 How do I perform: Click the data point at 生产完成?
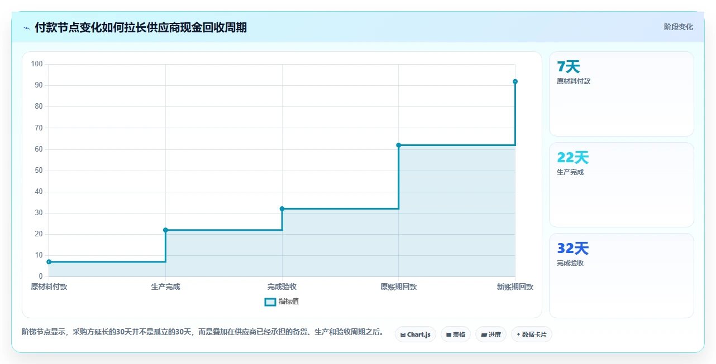[165, 230]
